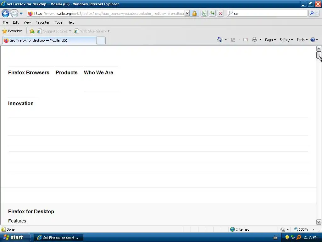This screenshot has width=322, height=242.
Task: Click the RSS feeds icon
Action: (x=233, y=40)
